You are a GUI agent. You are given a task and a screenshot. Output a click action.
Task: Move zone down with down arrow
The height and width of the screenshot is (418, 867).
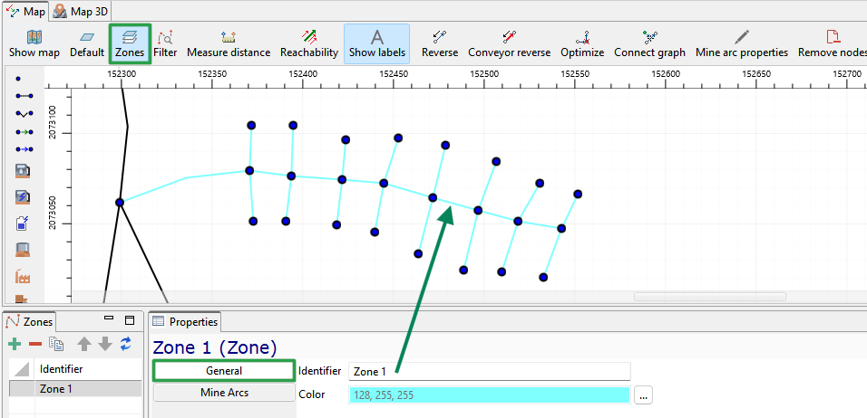tap(105, 344)
